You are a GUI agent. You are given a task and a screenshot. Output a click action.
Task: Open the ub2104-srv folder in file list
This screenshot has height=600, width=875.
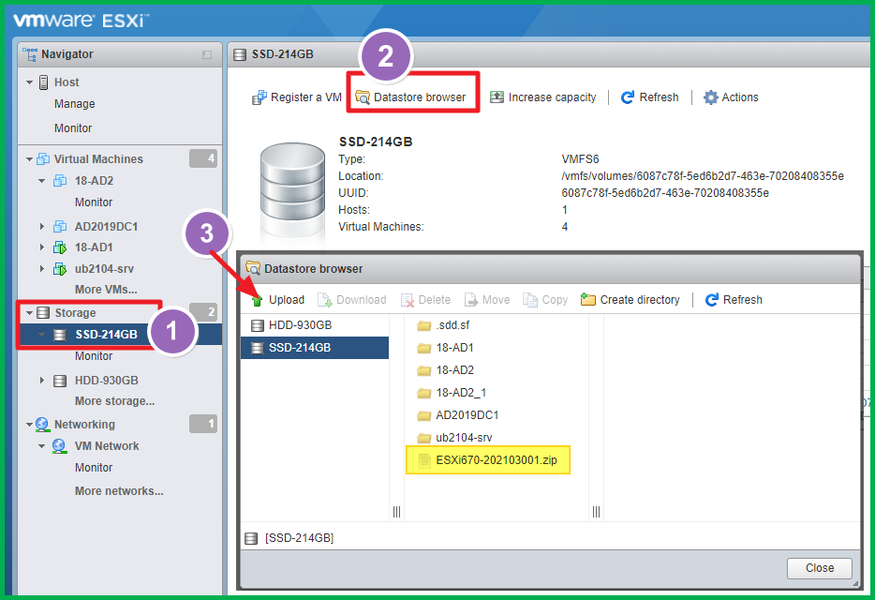454,438
